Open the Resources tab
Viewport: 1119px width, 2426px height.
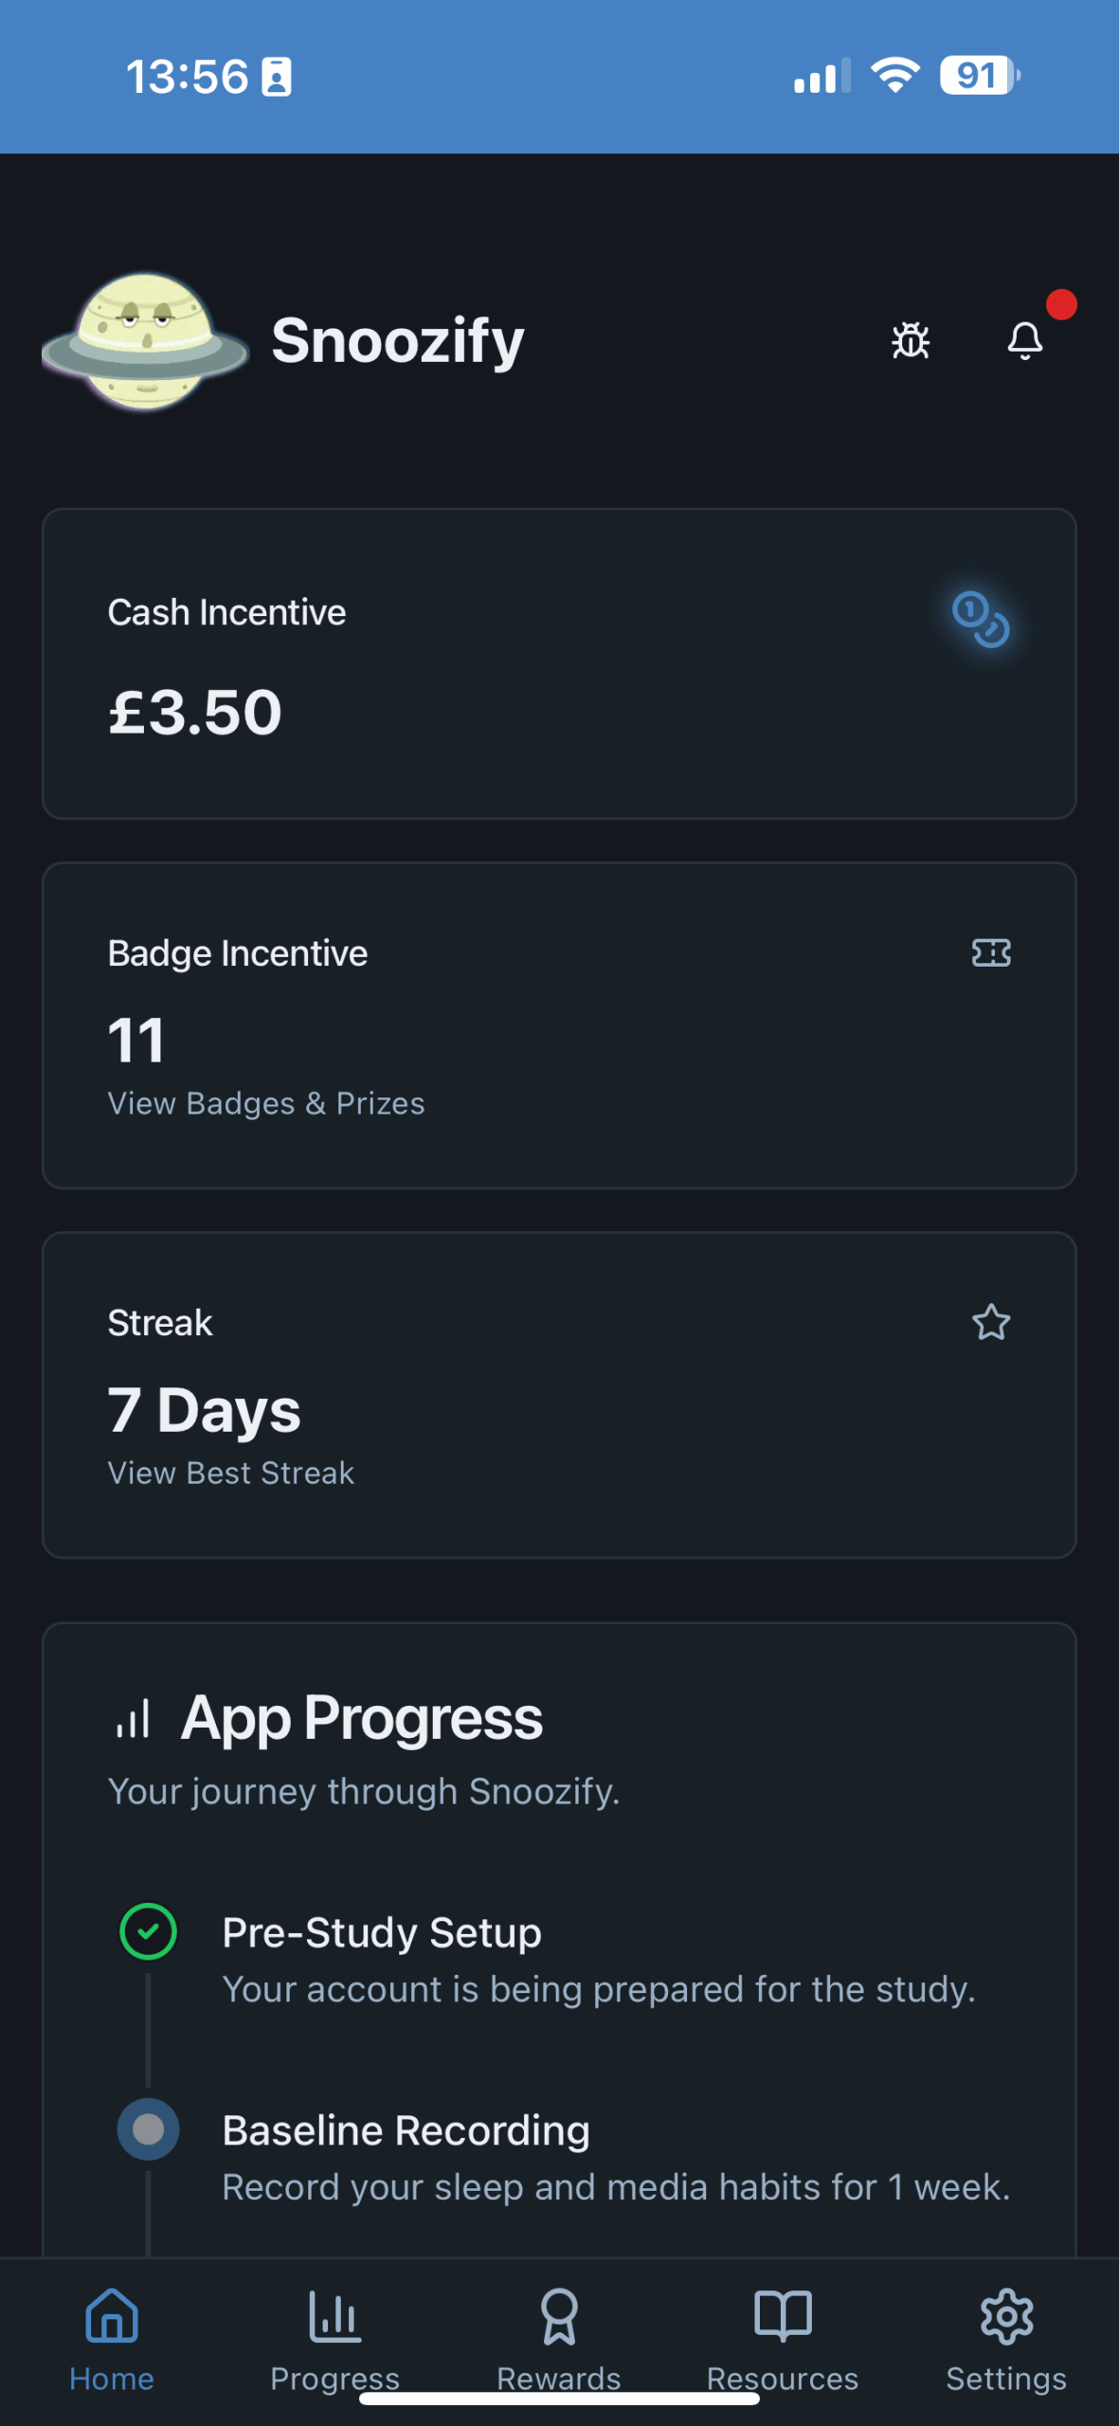(783, 2338)
